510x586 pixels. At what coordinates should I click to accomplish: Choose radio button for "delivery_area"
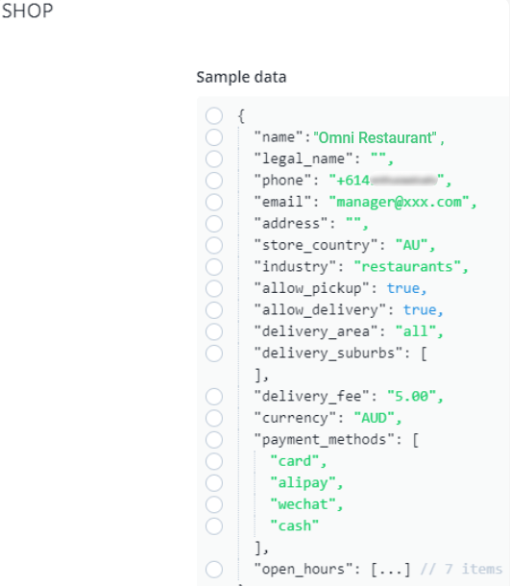[x=214, y=331]
